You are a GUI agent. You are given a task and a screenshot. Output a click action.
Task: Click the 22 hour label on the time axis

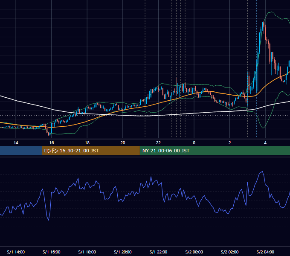tap(158, 143)
